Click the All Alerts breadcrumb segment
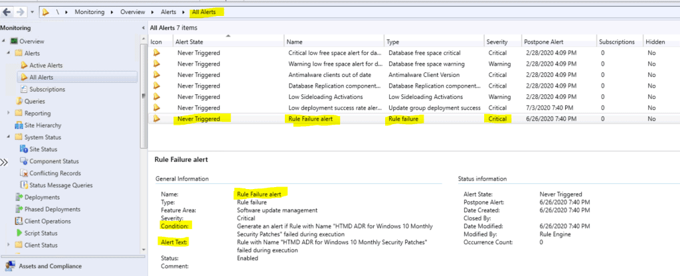The height and width of the screenshot is (276, 680). pyautogui.click(x=204, y=12)
